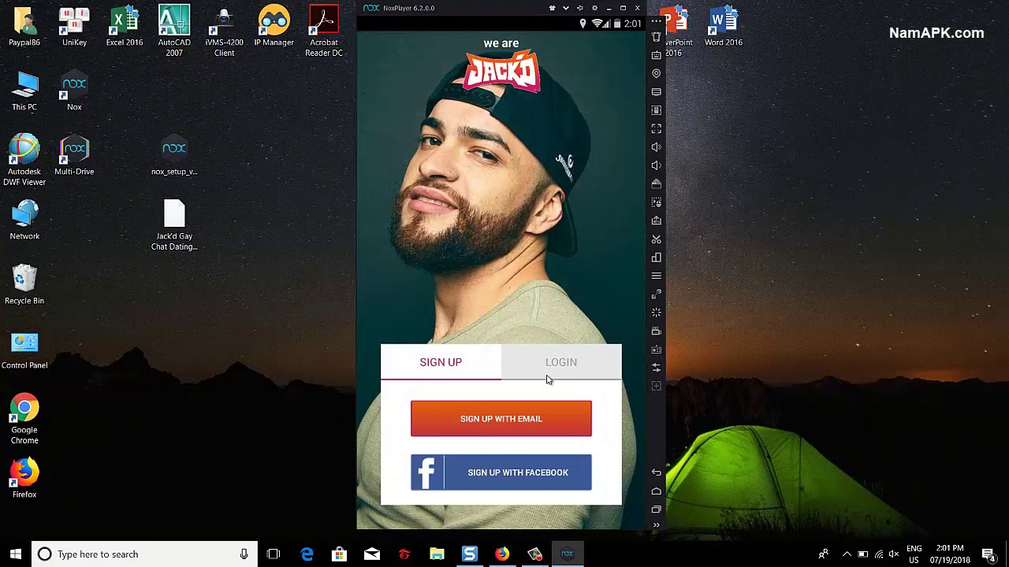Select the Control Panel desktop icon

pos(24,350)
